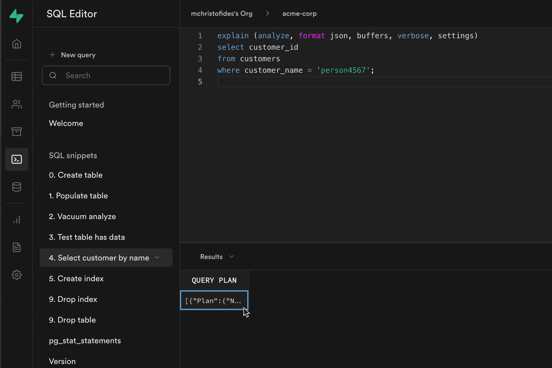Click the Getting started section label
This screenshot has width=552, height=368.
pyautogui.click(x=76, y=105)
